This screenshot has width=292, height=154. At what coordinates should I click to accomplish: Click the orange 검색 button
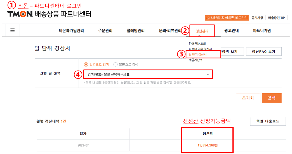coord(272,98)
